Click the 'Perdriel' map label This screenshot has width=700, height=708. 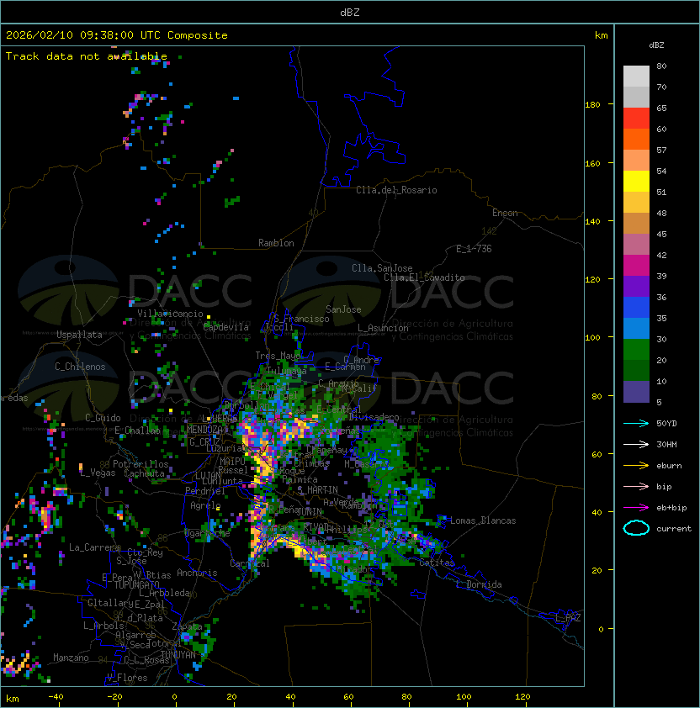point(205,491)
